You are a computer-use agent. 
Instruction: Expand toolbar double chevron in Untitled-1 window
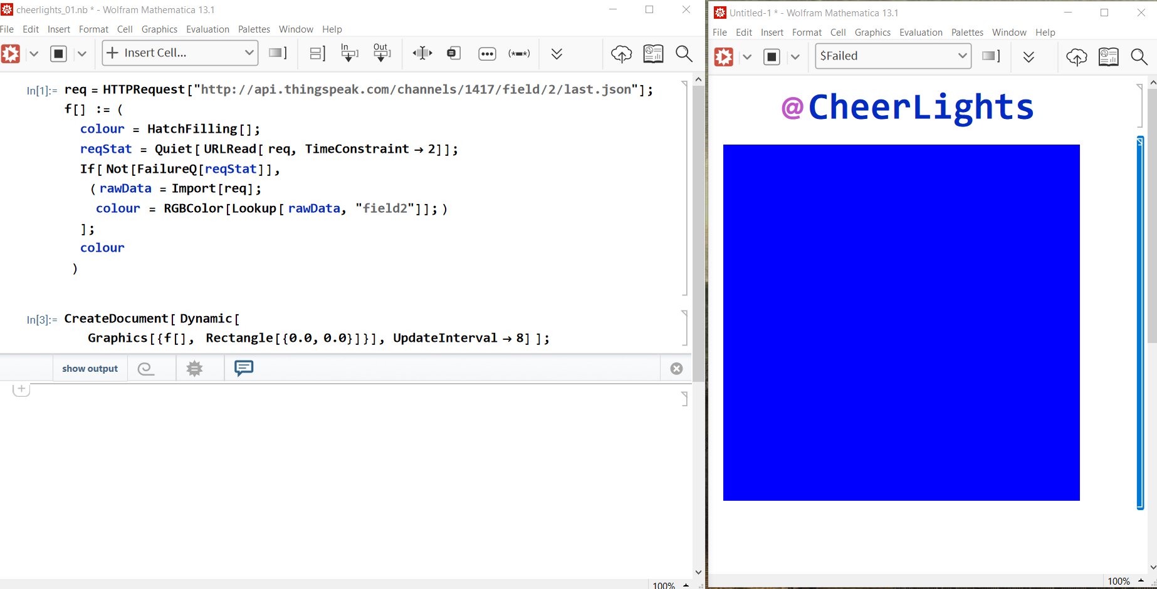(x=1029, y=57)
